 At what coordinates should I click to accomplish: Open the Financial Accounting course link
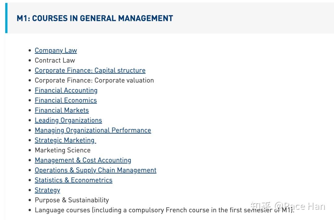click(66, 91)
